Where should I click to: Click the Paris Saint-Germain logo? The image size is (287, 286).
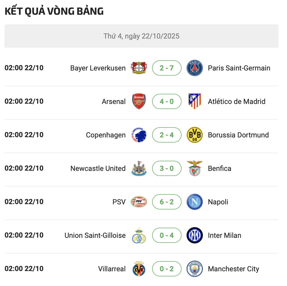tap(194, 68)
